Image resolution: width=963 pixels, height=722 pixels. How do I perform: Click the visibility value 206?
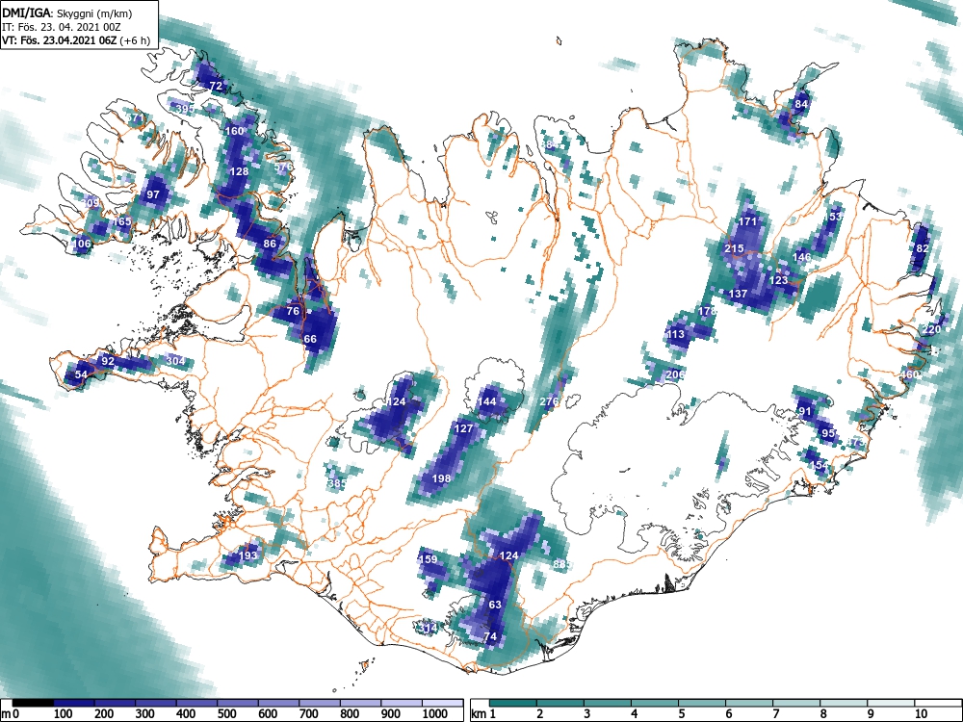[675, 374]
